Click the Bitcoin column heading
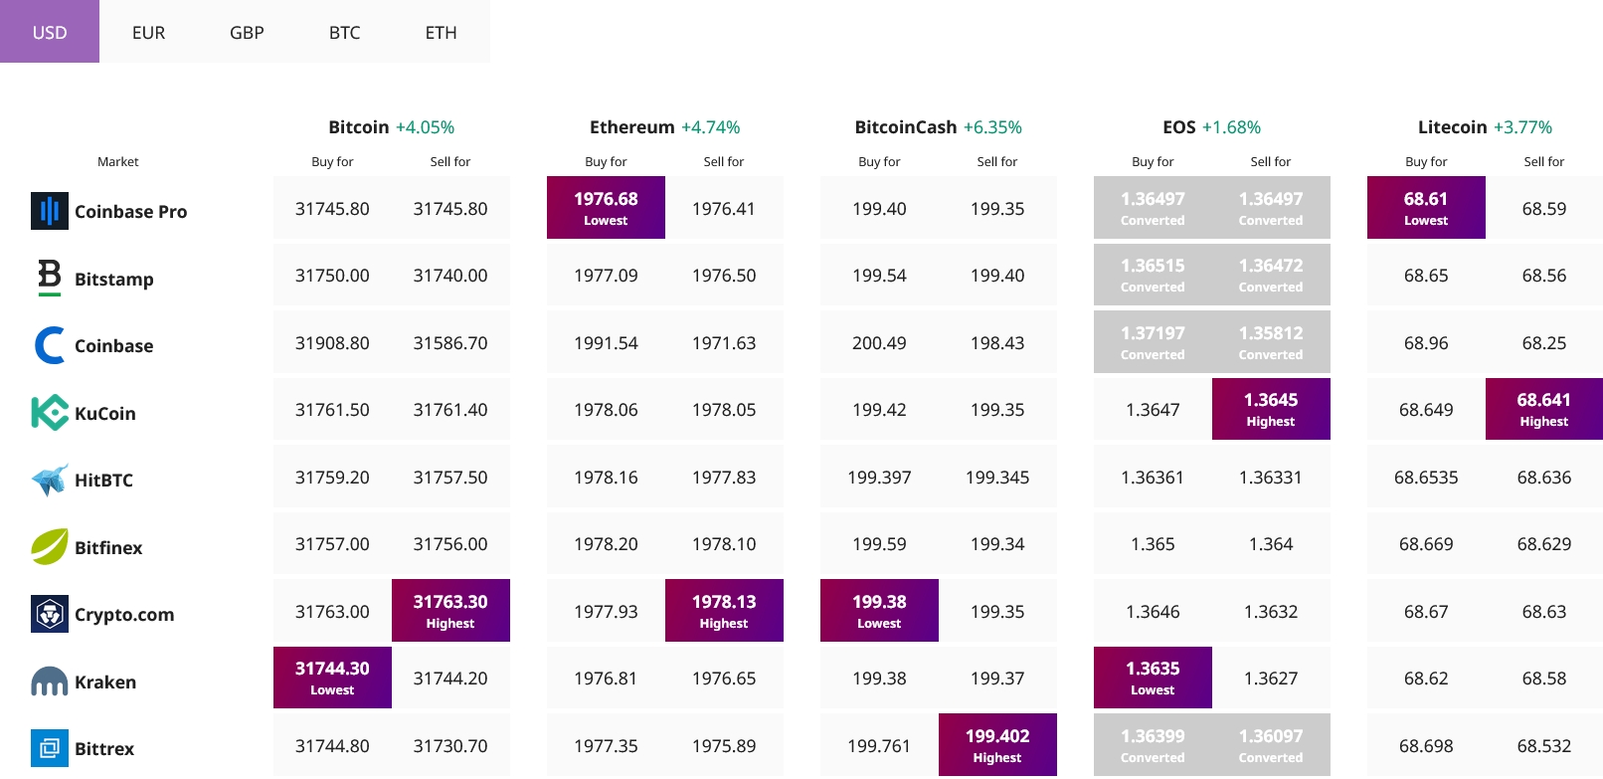The width and height of the screenshot is (1603, 779). (359, 127)
